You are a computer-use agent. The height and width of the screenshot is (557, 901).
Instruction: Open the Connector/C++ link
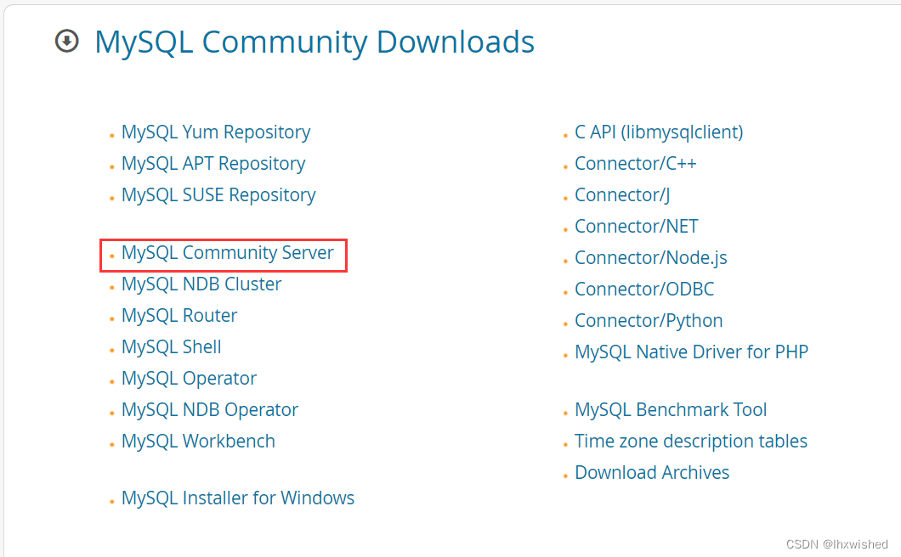tap(636, 164)
